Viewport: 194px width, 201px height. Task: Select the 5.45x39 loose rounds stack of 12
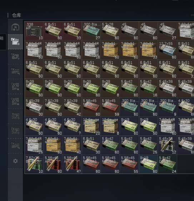168,145
